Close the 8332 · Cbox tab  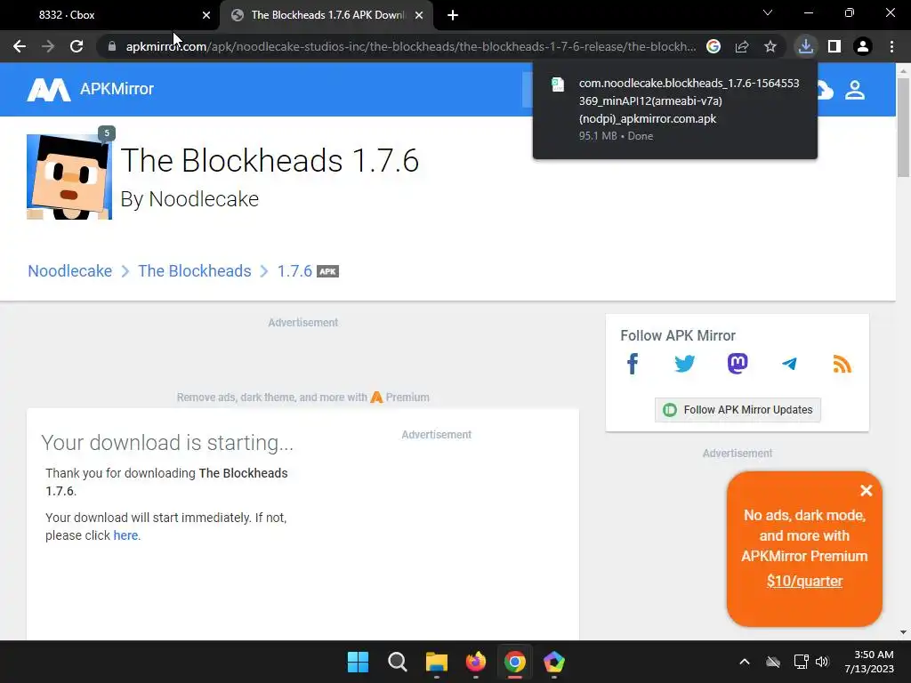point(206,15)
